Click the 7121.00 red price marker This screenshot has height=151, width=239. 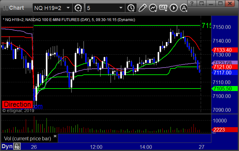(x=225, y=67)
